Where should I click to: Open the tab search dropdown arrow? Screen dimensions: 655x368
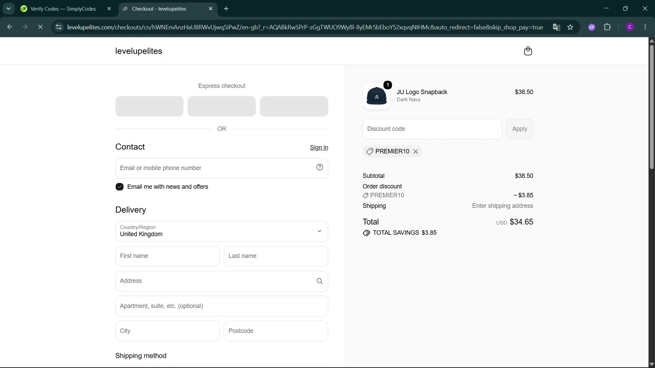[8, 9]
